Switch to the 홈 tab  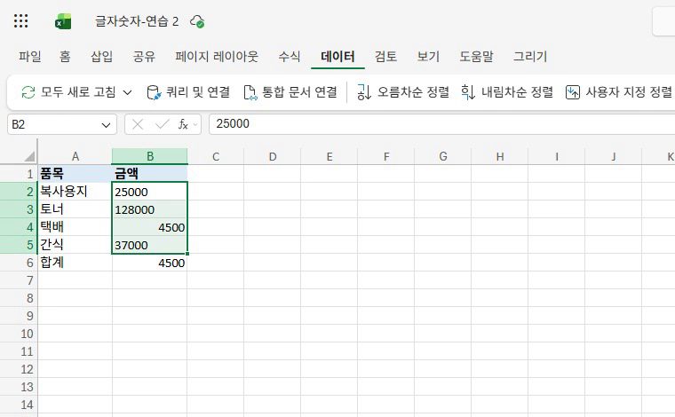pos(65,56)
